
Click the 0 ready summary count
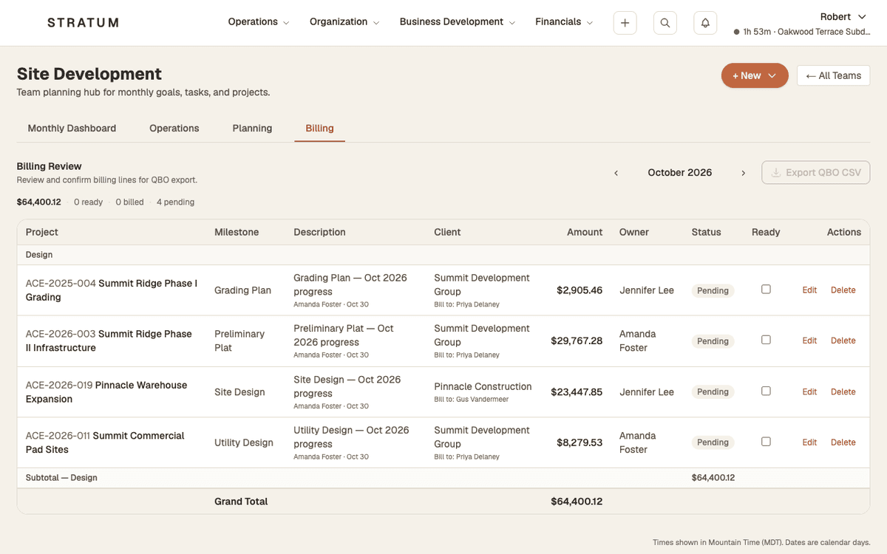coord(88,202)
